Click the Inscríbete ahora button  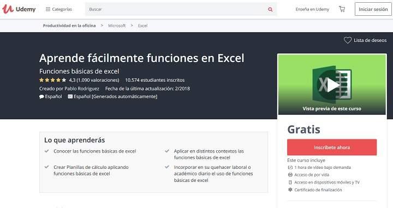click(x=332, y=147)
